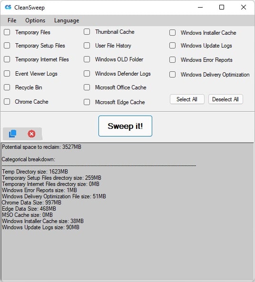Enable the Temporary Files checkbox
The width and height of the screenshot is (255, 282).
tap(7, 32)
